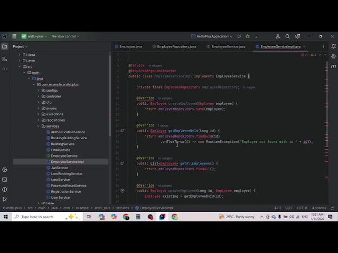Click the gutter icon next to getAllEmployees
This screenshot has height=253, width=338.
(x=122, y=163)
